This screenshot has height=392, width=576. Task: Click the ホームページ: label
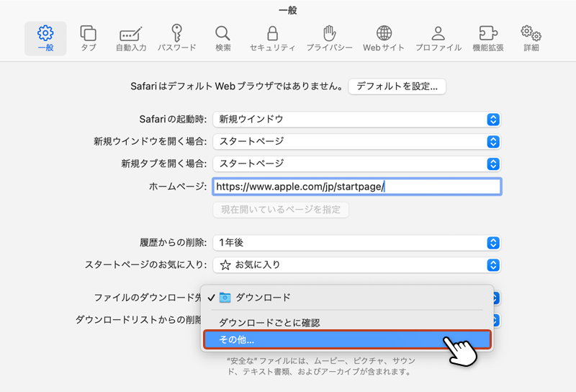178,187
